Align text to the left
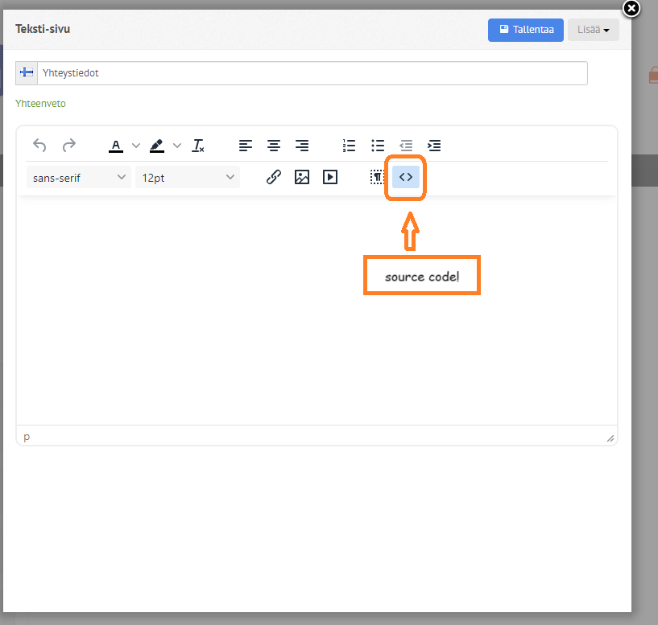 point(246,146)
